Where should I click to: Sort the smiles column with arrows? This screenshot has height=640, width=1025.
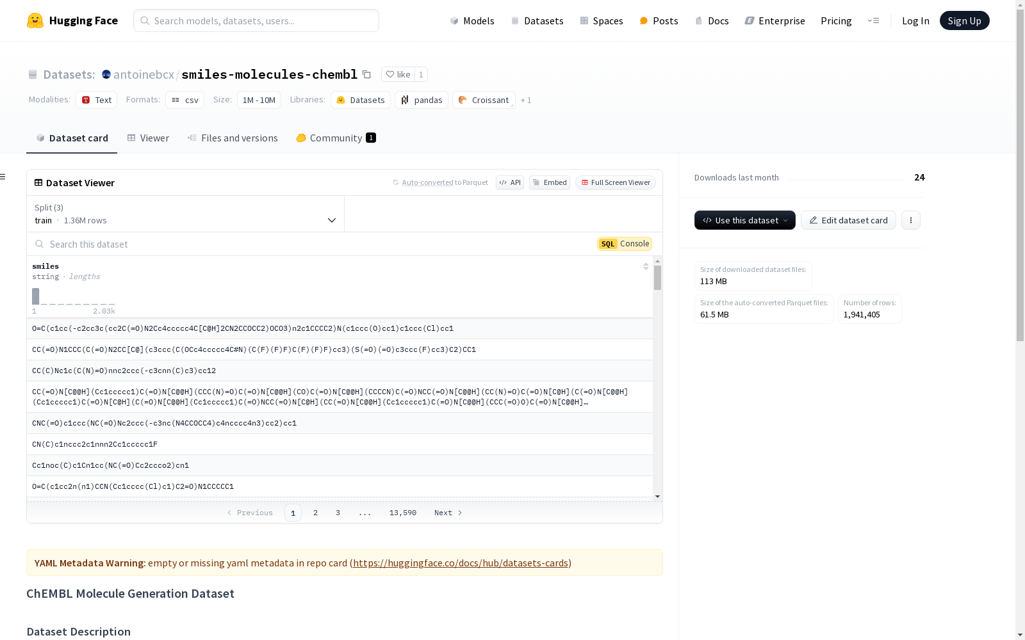646,266
